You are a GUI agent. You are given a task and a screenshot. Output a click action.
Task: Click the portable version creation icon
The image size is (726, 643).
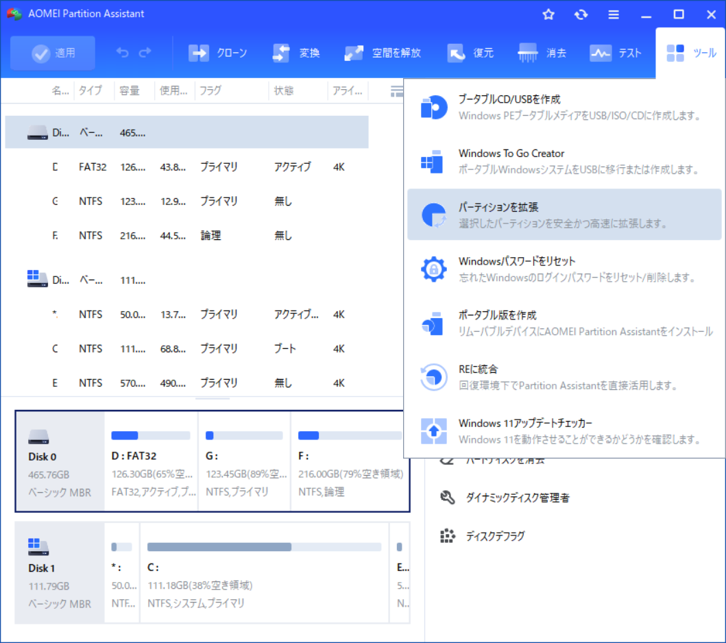coord(433,323)
